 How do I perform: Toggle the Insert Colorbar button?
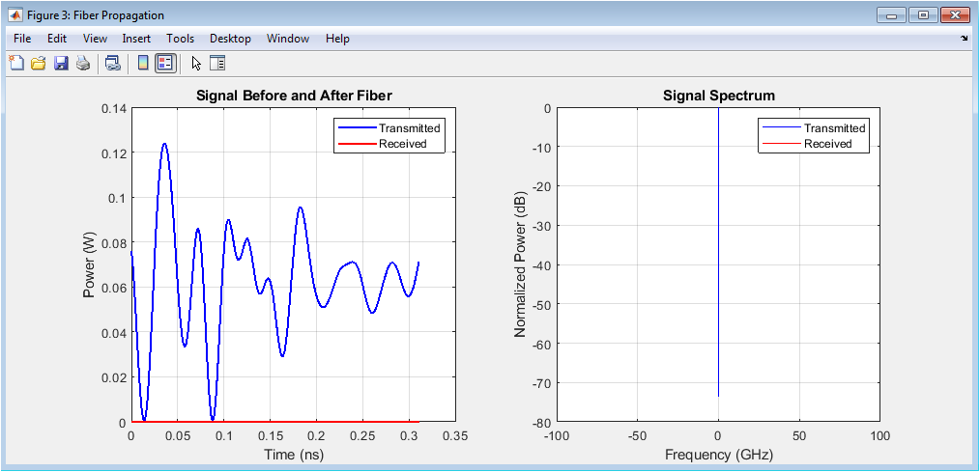142,64
